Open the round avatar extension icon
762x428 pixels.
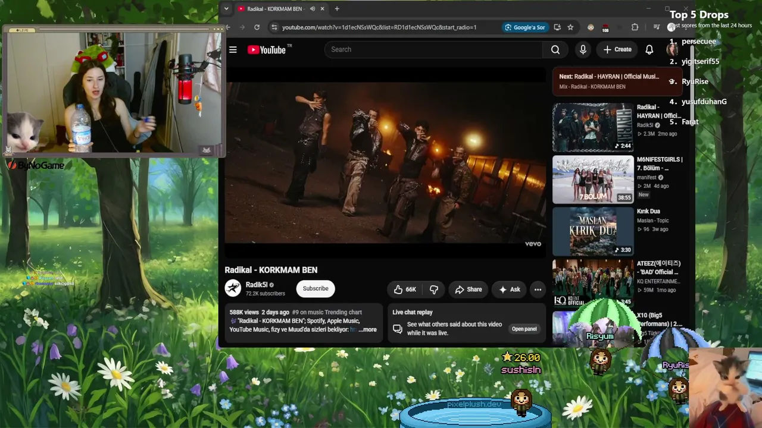[x=591, y=27]
